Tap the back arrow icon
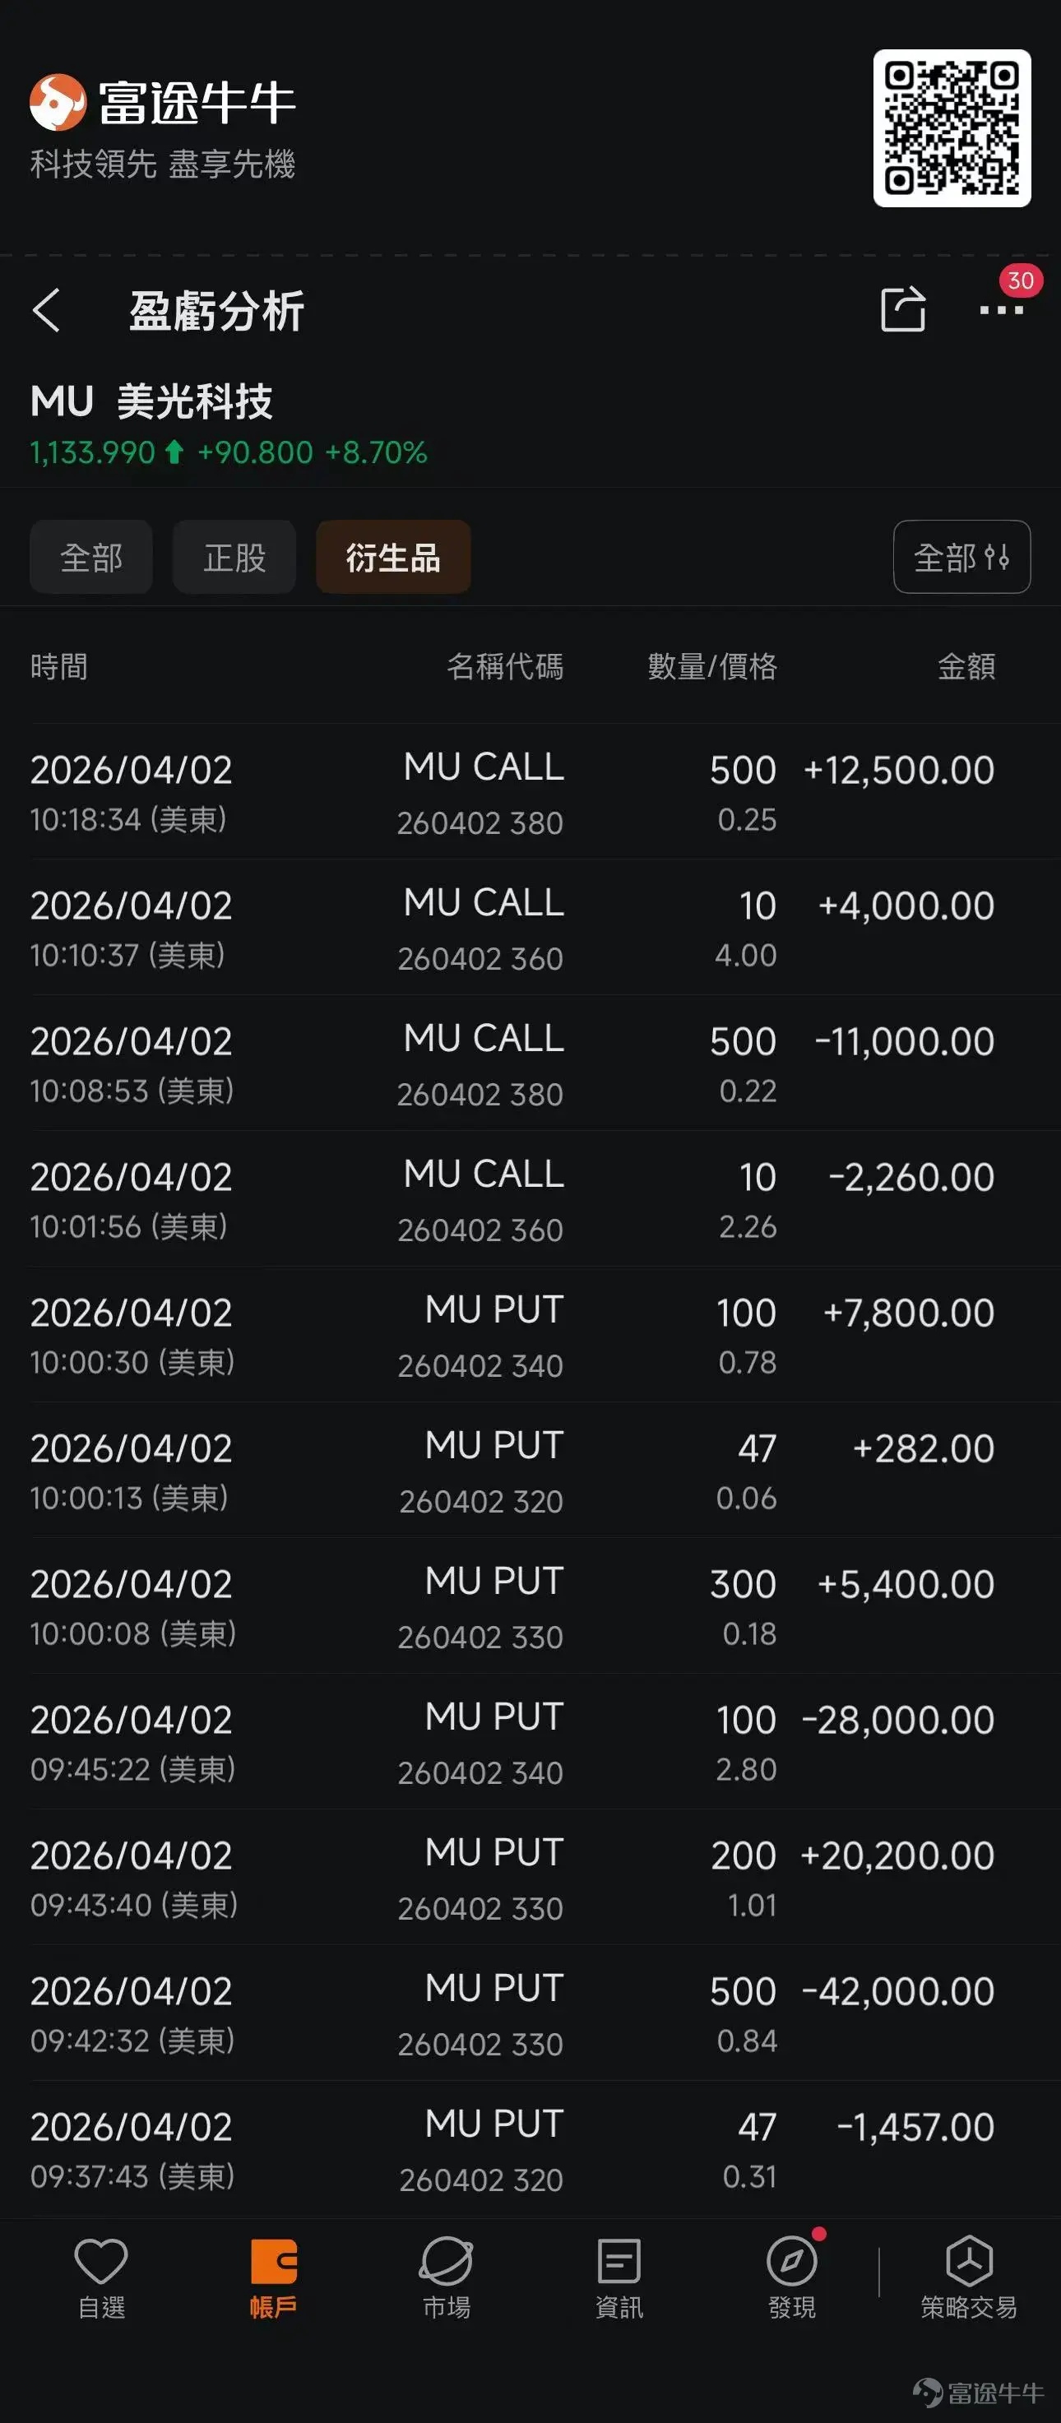This screenshot has height=2423, width=1061. point(47,310)
